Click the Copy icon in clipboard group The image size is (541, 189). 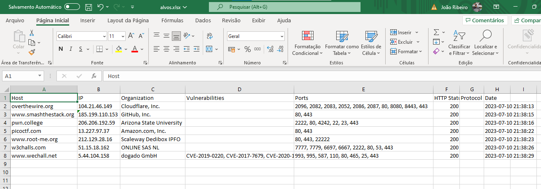click(x=32, y=43)
